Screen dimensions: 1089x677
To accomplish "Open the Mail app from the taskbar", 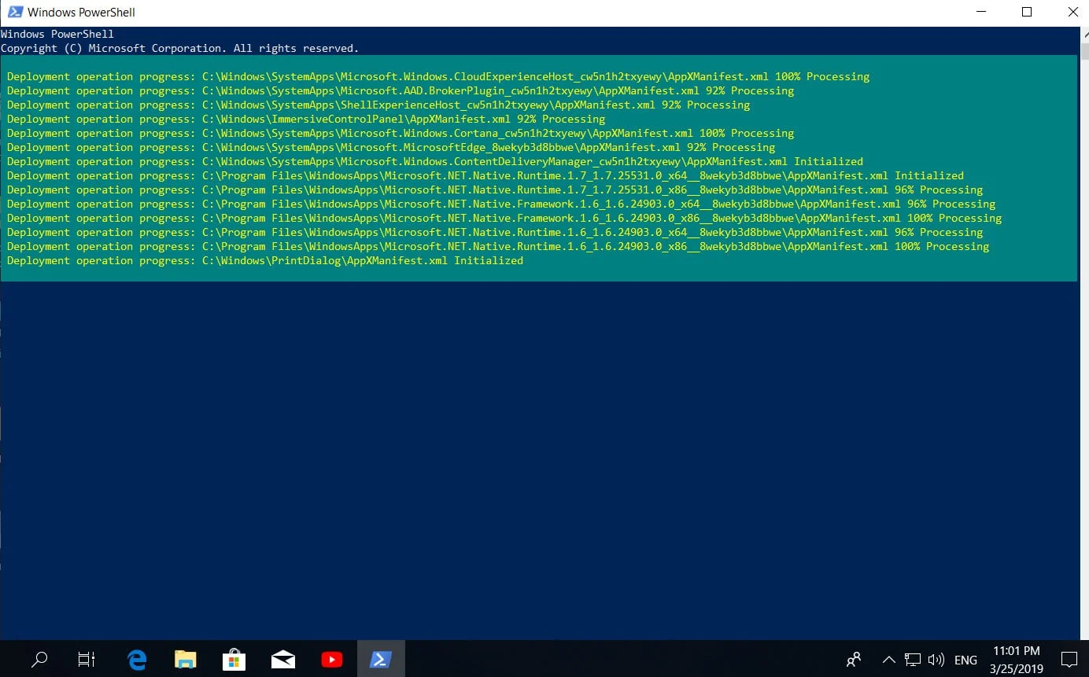I will [x=282, y=659].
